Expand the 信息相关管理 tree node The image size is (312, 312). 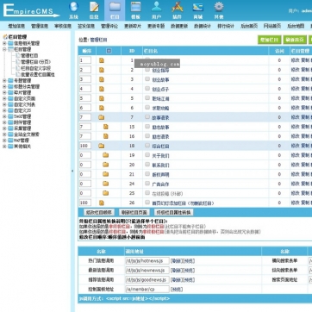(x=4, y=43)
